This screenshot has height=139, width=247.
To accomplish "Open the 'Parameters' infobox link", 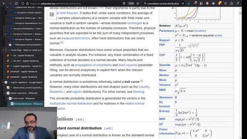I will 167,31.
